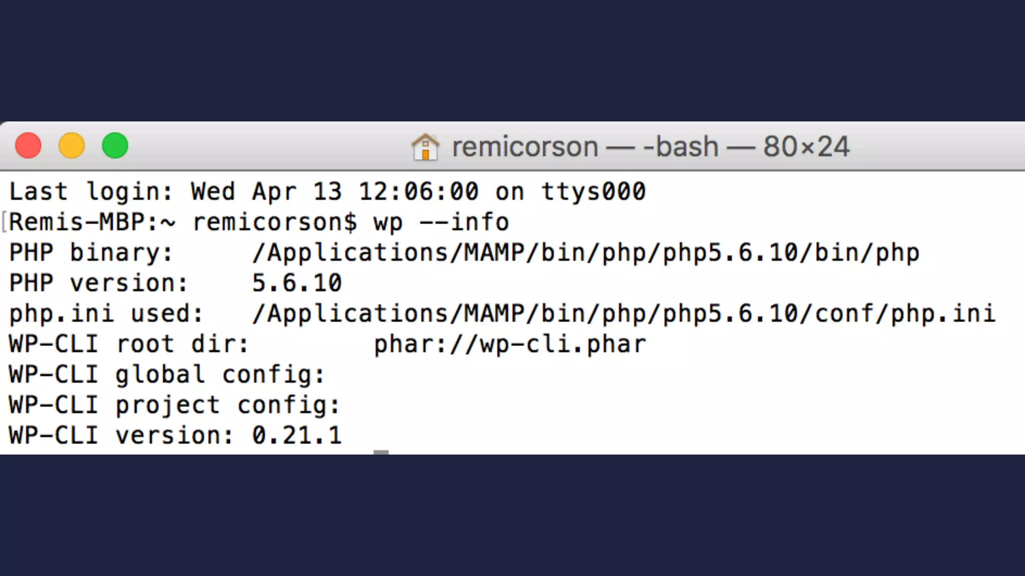Close the terminal window with red button

tap(28, 146)
